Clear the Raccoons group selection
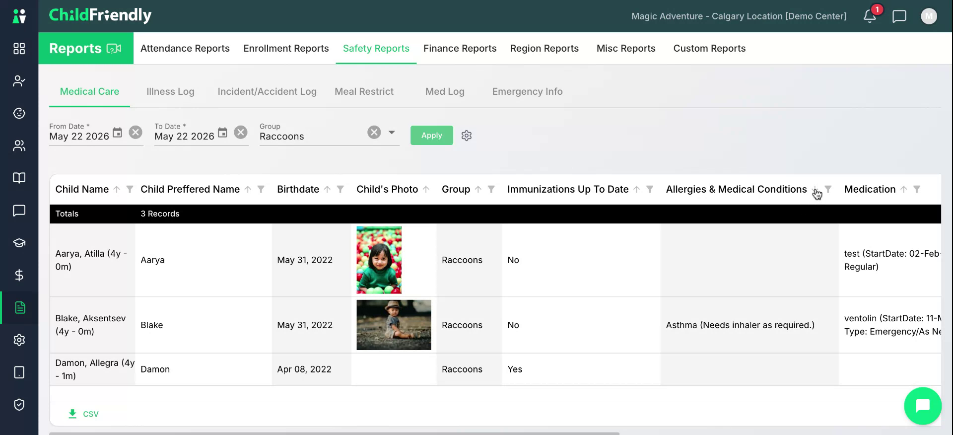 click(x=374, y=132)
